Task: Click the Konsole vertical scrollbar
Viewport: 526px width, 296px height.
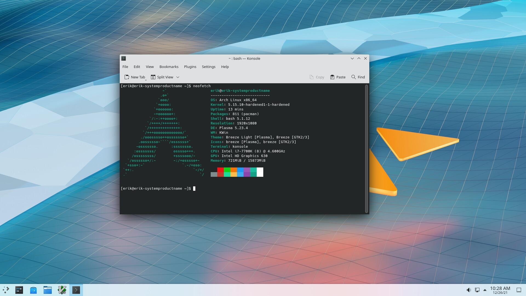Action: (x=366, y=149)
